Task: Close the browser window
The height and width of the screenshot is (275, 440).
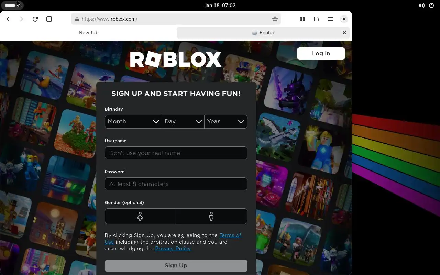Action: 344,19
